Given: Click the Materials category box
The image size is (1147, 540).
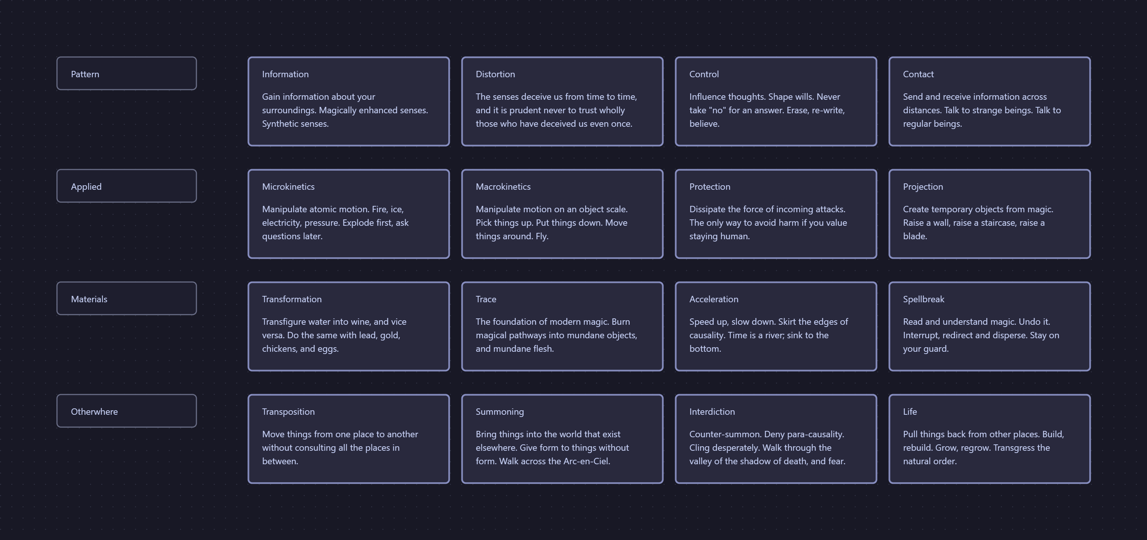Looking at the screenshot, I should coord(126,298).
